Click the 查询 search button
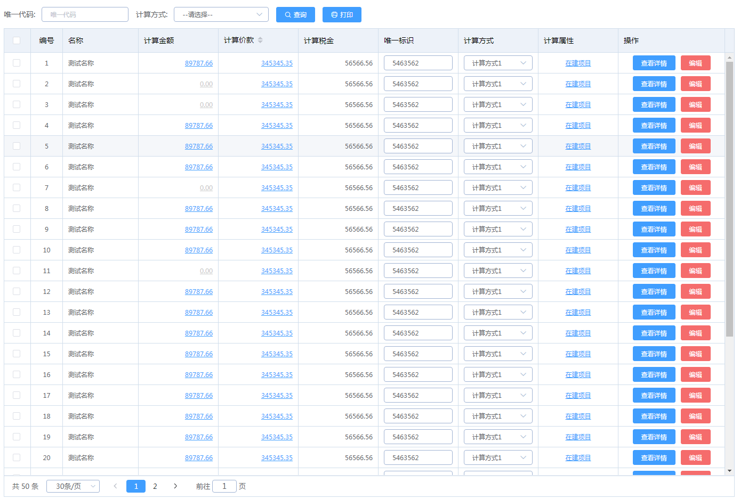The height and width of the screenshot is (499, 740). (295, 14)
